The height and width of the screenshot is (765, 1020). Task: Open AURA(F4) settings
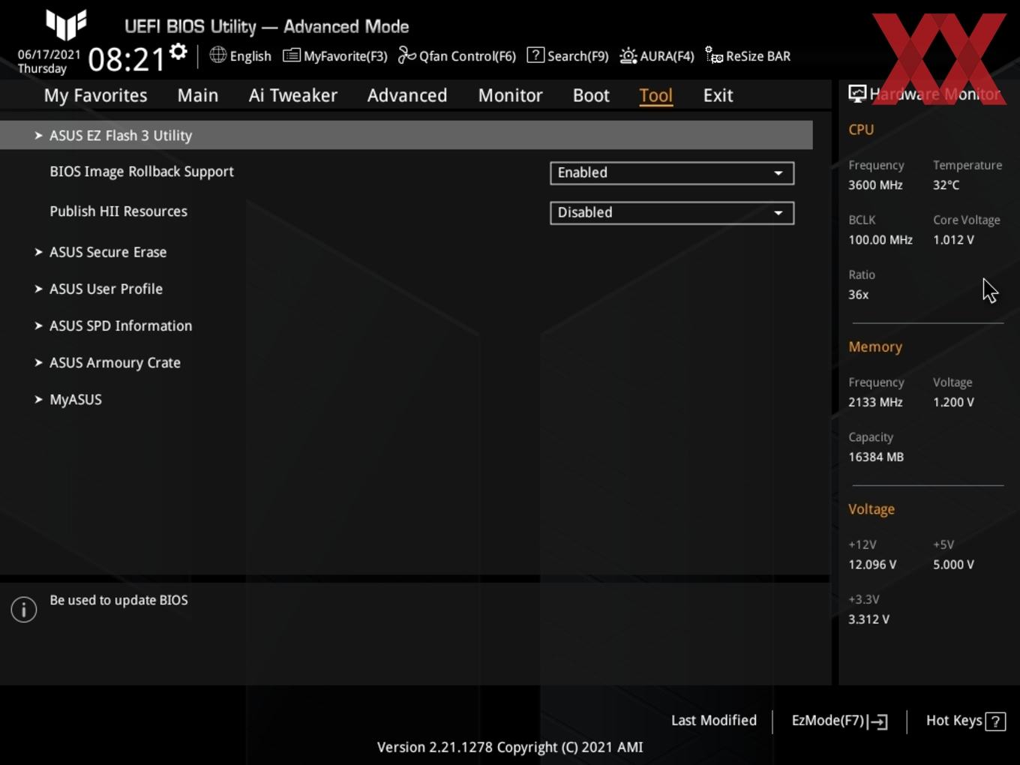[657, 55]
